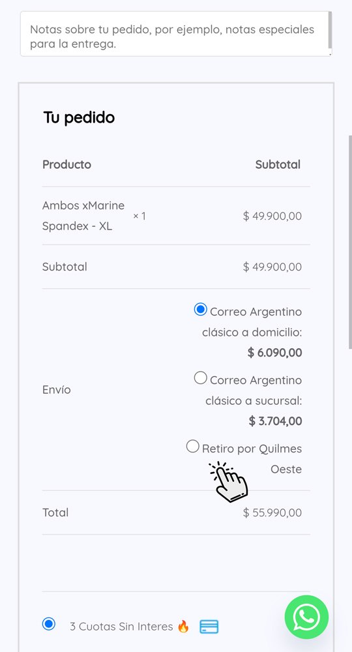
Task: Click the pointing hand cursor graphic
Action: pos(229,482)
